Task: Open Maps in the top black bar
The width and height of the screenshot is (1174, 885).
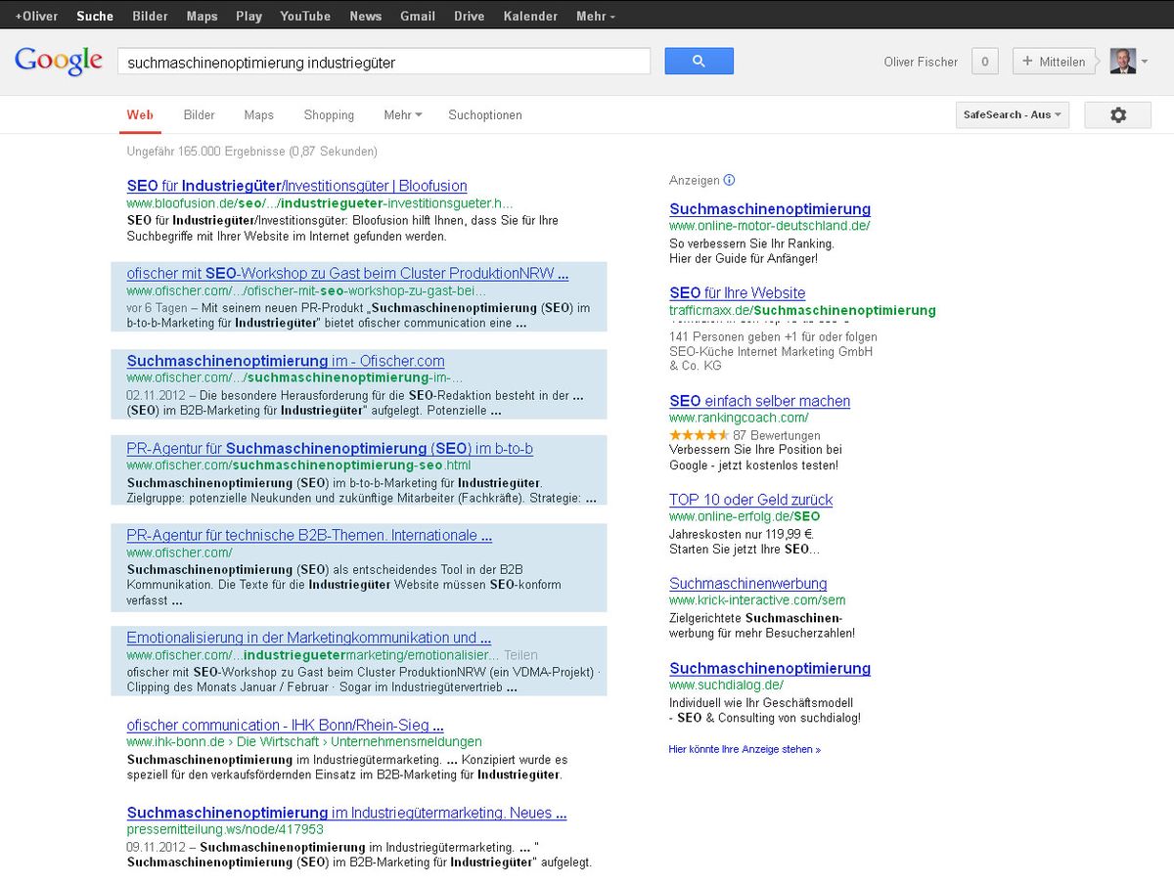Action: coord(203,16)
